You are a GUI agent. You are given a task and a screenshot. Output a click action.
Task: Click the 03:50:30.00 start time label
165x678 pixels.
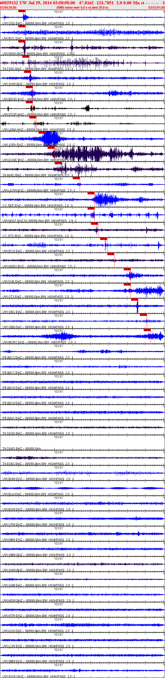click(8, 8)
